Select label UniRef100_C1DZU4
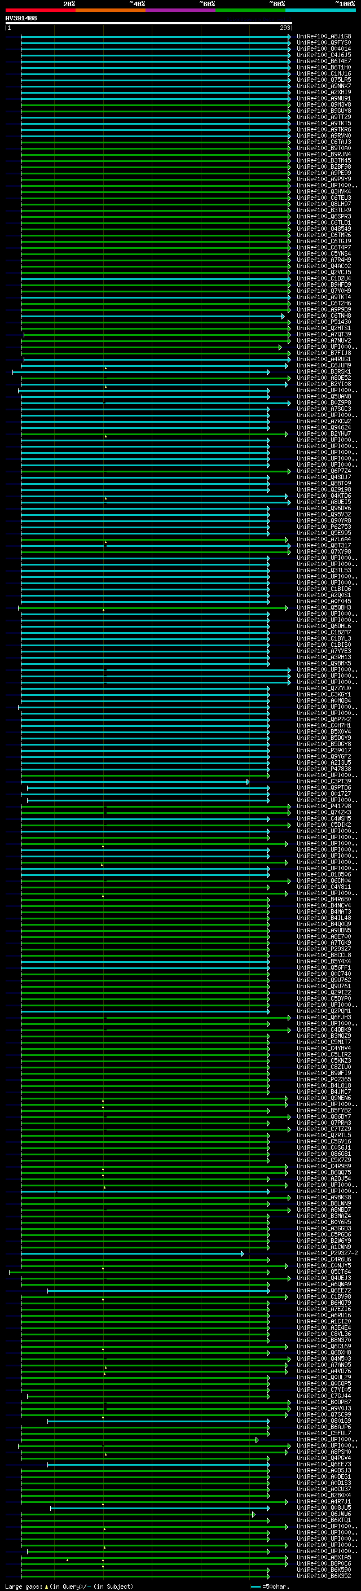361x1591 pixels. click(324, 279)
